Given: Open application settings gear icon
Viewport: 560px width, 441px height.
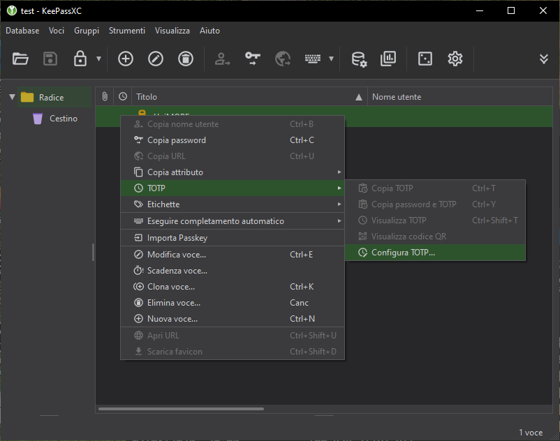Looking at the screenshot, I should (x=455, y=59).
